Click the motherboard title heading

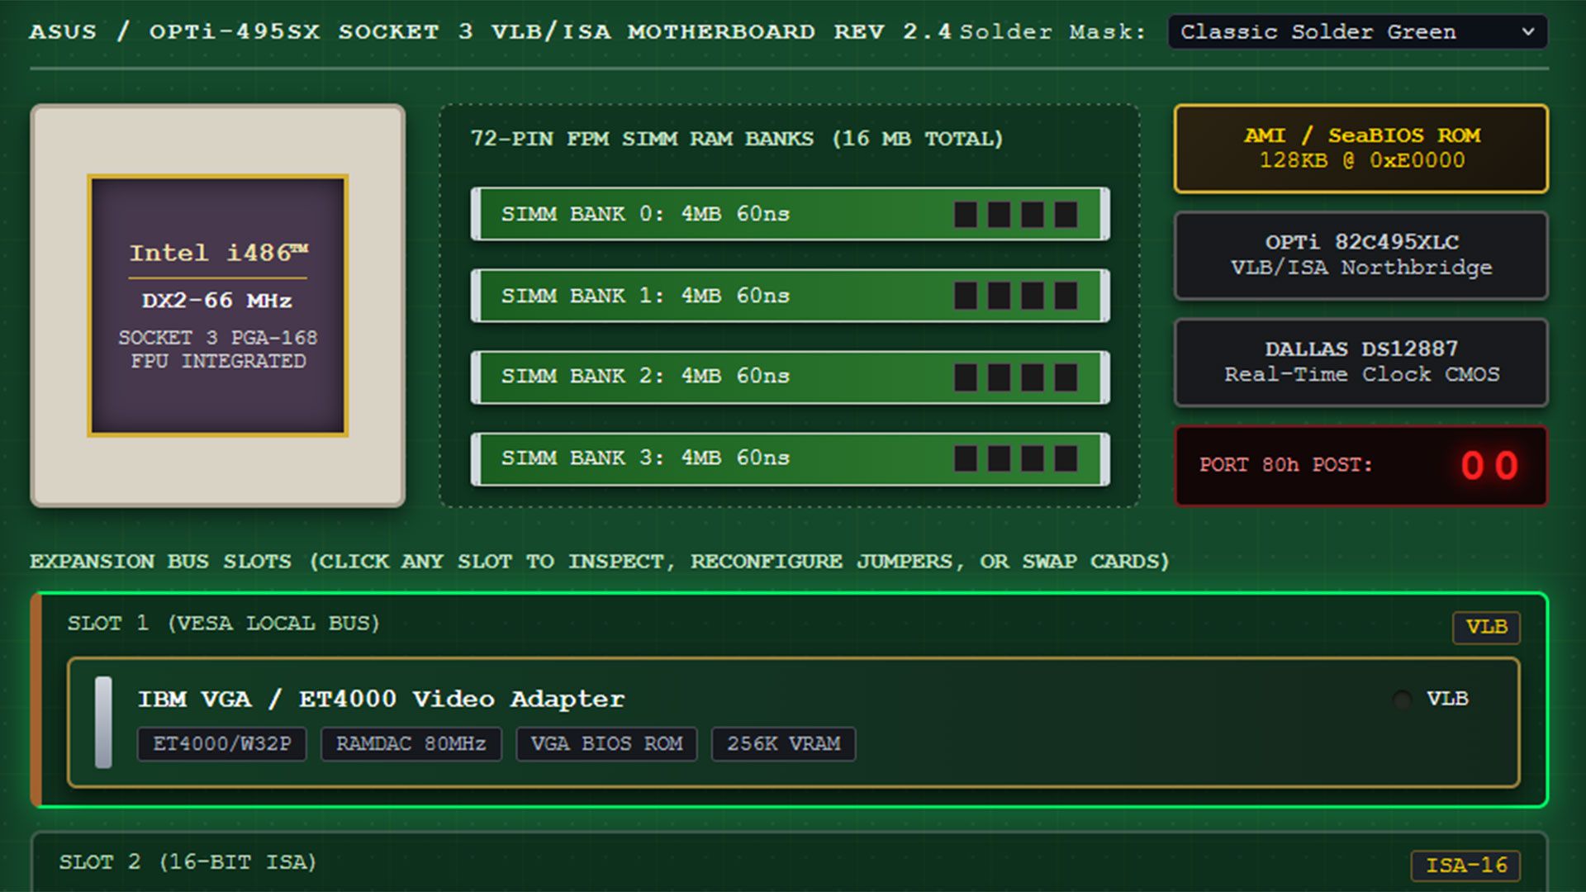(490, 31)
